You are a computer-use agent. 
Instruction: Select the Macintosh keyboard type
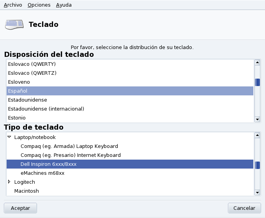click(26, 191)
